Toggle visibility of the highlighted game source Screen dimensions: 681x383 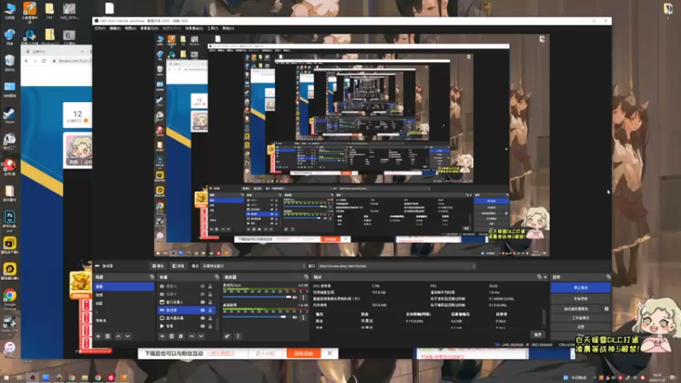pos(203,310)
